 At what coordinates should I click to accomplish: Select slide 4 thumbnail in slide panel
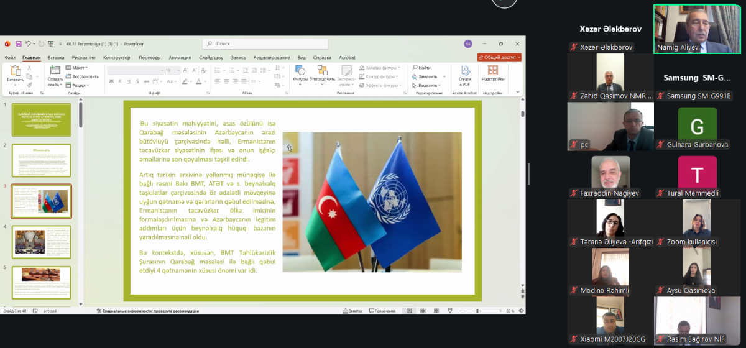tap(42, 241)
